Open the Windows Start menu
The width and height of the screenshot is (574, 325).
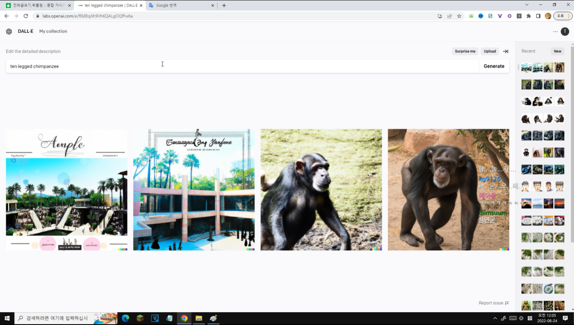click(7, 318)
